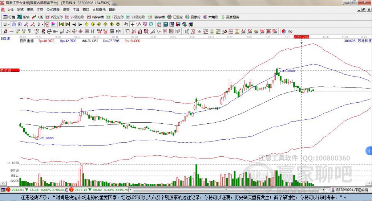Click the Up=42.6526 value
The image size is (372, 201).
pyautogui.click(x=68, y=41)
